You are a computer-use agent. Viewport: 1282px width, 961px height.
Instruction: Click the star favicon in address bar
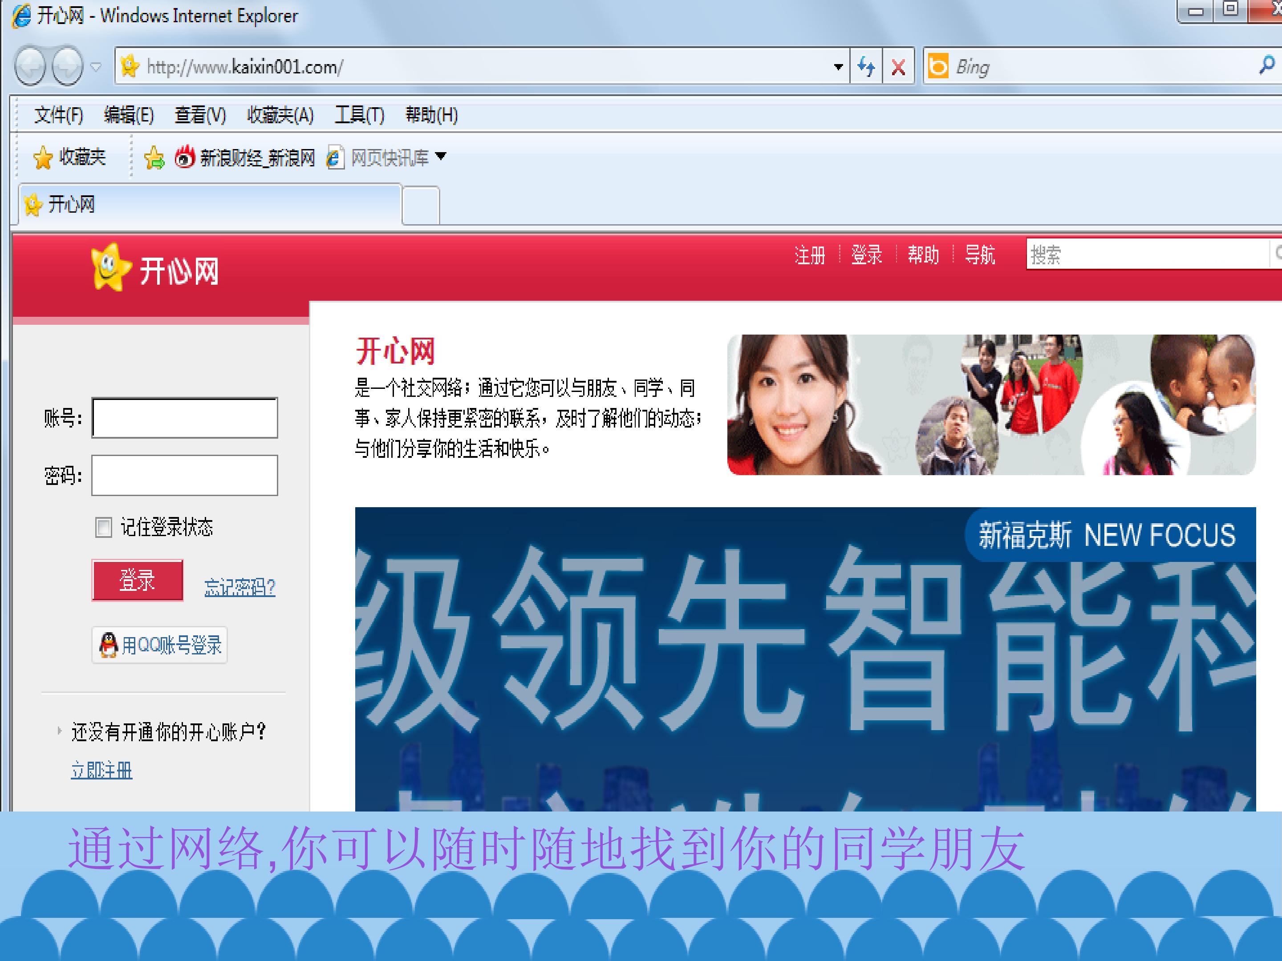pos(130,66)
